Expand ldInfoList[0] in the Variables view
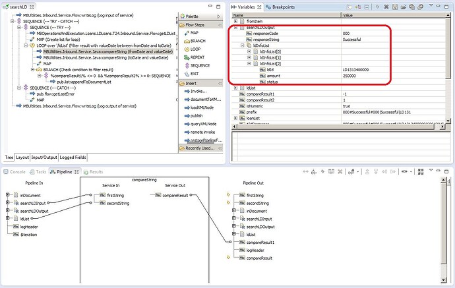 (249, 51)
